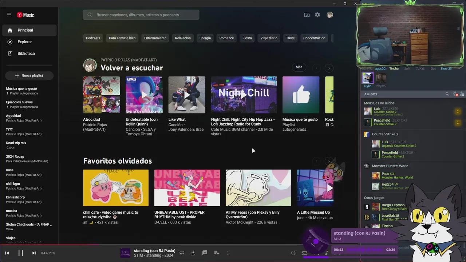The height and width of the screenshot is (262, 466).
Task: Skip to previous track
Action: 7,253
